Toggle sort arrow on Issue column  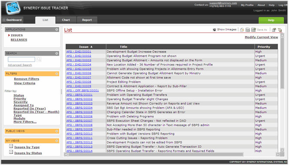pos(92,47)
